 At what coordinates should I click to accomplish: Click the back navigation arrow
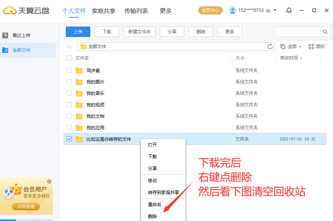[x=69, y=46]
